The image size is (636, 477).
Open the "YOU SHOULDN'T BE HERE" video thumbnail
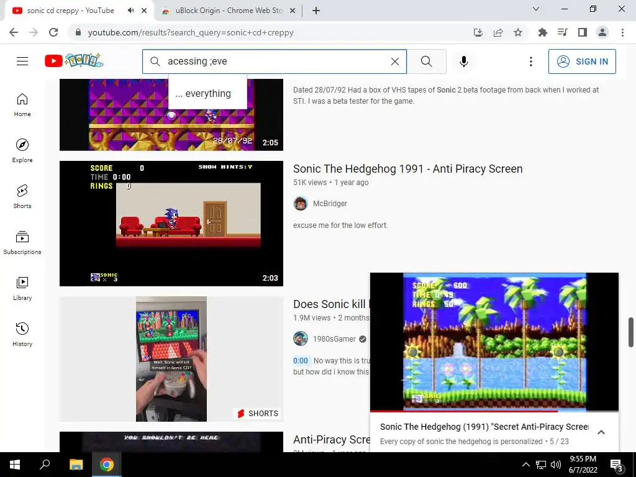coord(171,442)
